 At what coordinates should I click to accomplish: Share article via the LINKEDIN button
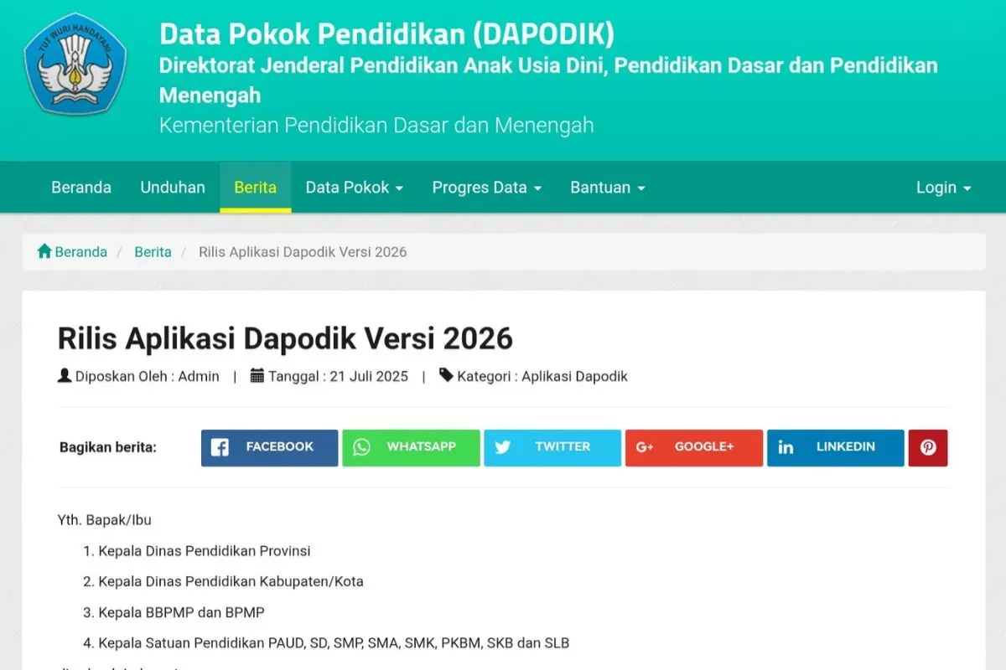point(836,447)
